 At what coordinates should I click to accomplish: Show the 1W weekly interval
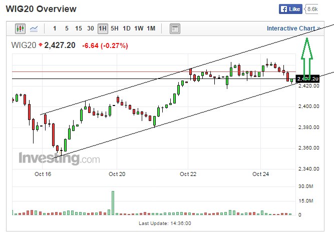(x=139, y=28)
